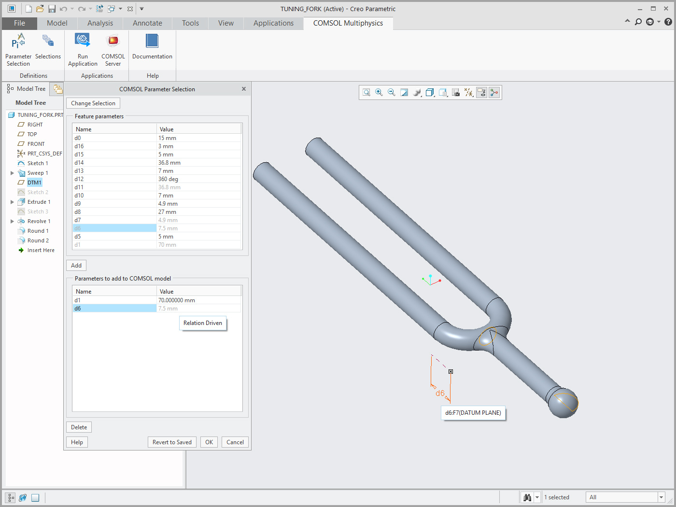
Task: Expand the Sweep 1 feature node
Action: pyautogui.click(x=12, y=173)
